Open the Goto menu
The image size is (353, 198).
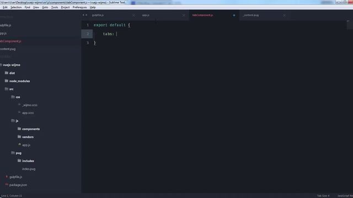click(45, 7)
